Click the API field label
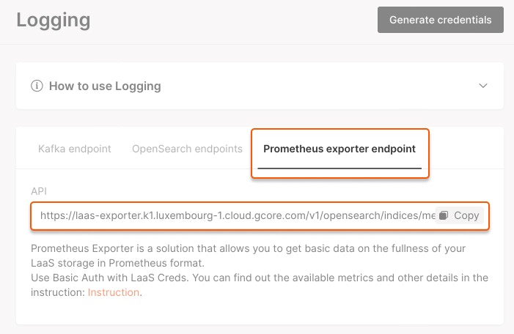The width and height of the screenshot is (514, 334). click(39, 191)
